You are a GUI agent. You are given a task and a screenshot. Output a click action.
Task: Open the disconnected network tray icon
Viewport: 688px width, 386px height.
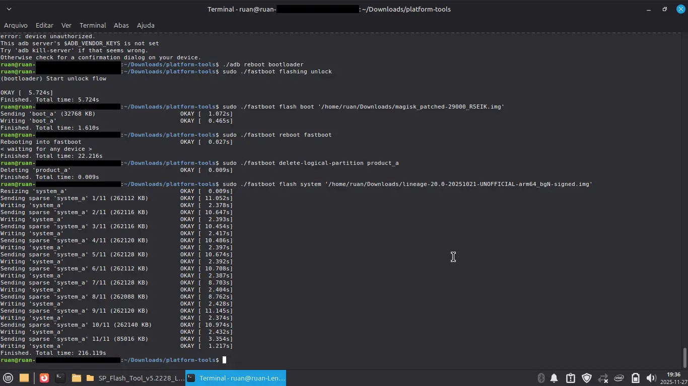click(x=603, y=378)
